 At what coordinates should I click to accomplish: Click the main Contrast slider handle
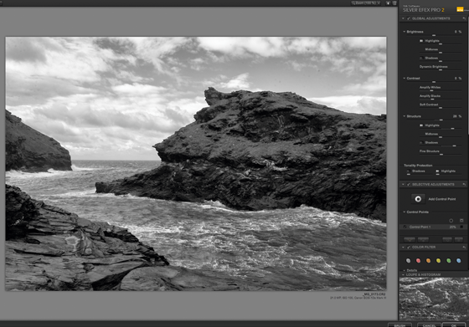pos(434,82)
